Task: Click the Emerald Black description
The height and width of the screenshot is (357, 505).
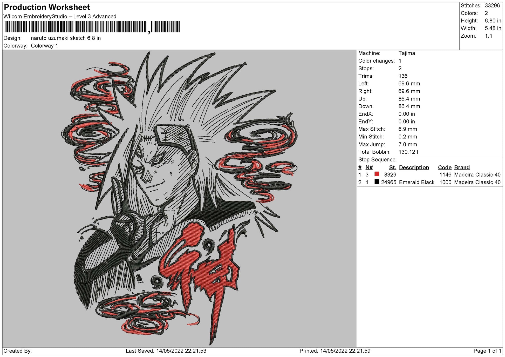Action: pyautogui.click(x=417, y=182)
